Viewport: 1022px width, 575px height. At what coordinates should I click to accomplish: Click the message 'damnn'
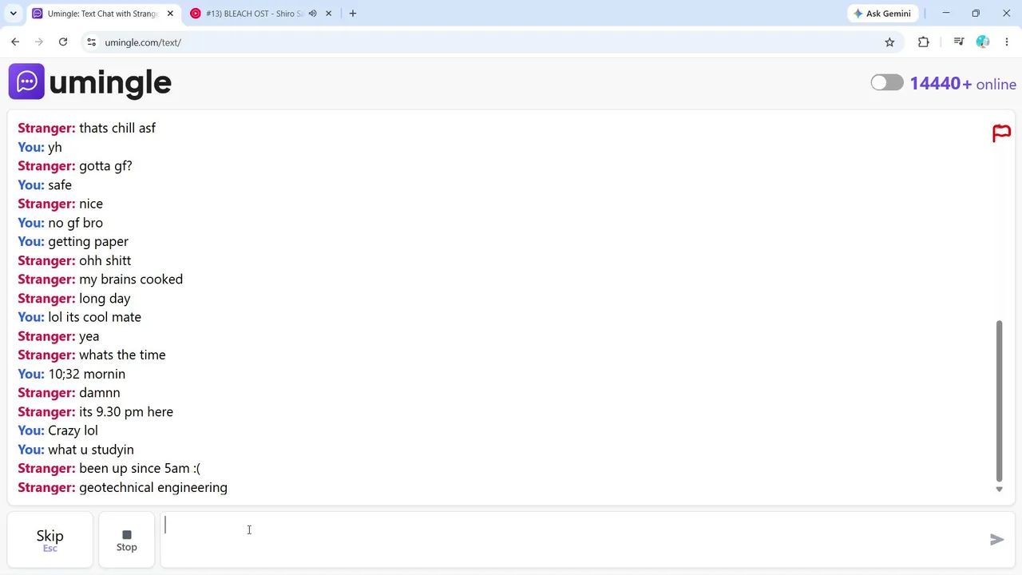100,393
